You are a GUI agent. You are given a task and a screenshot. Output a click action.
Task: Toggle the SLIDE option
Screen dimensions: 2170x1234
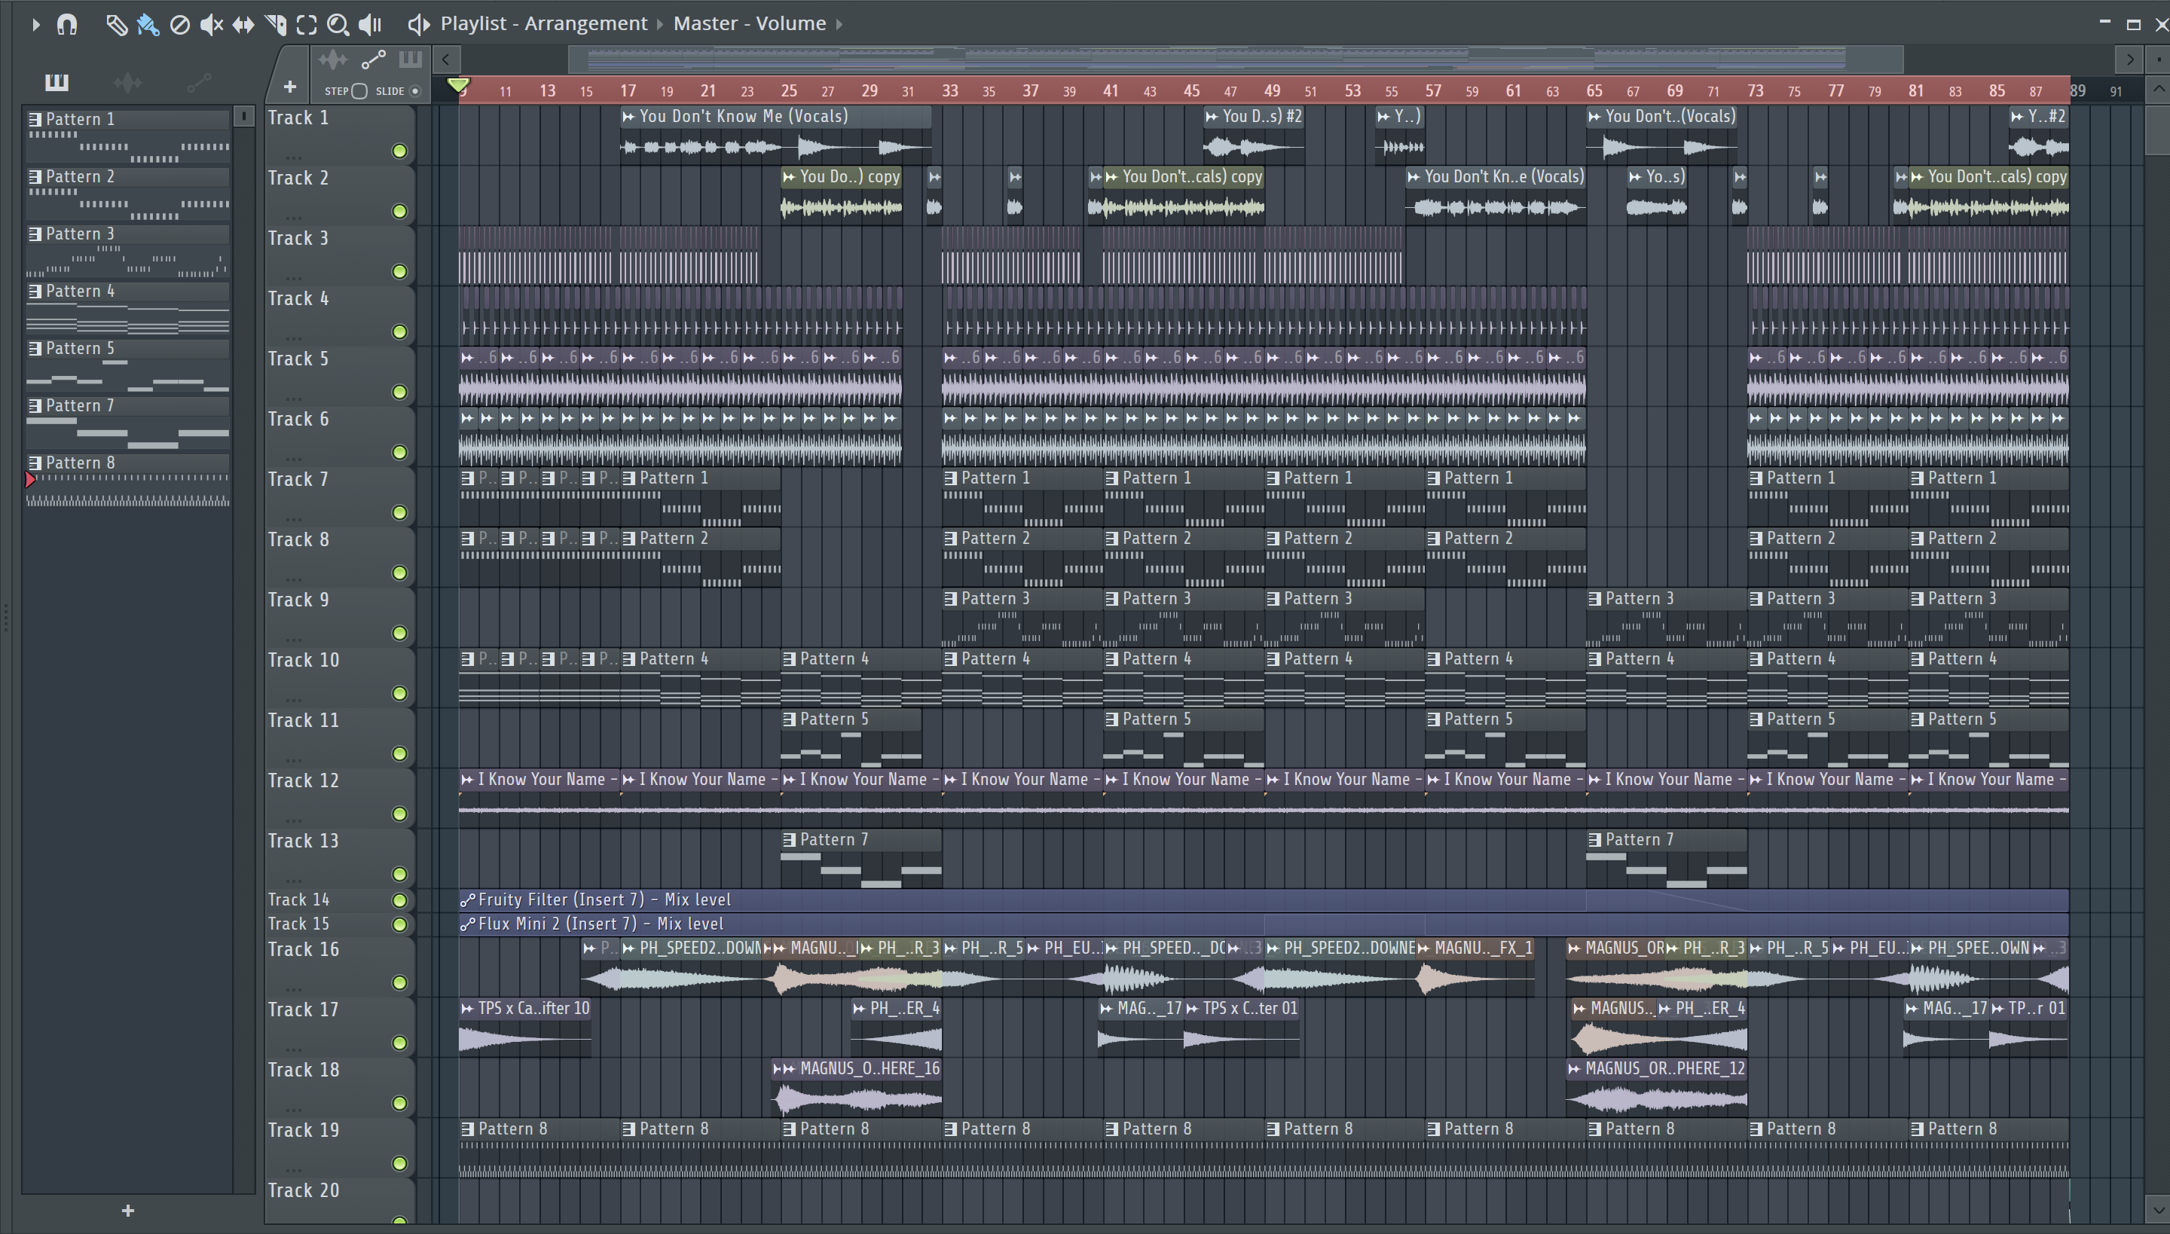pyautogui.click(x=414, y=92)
